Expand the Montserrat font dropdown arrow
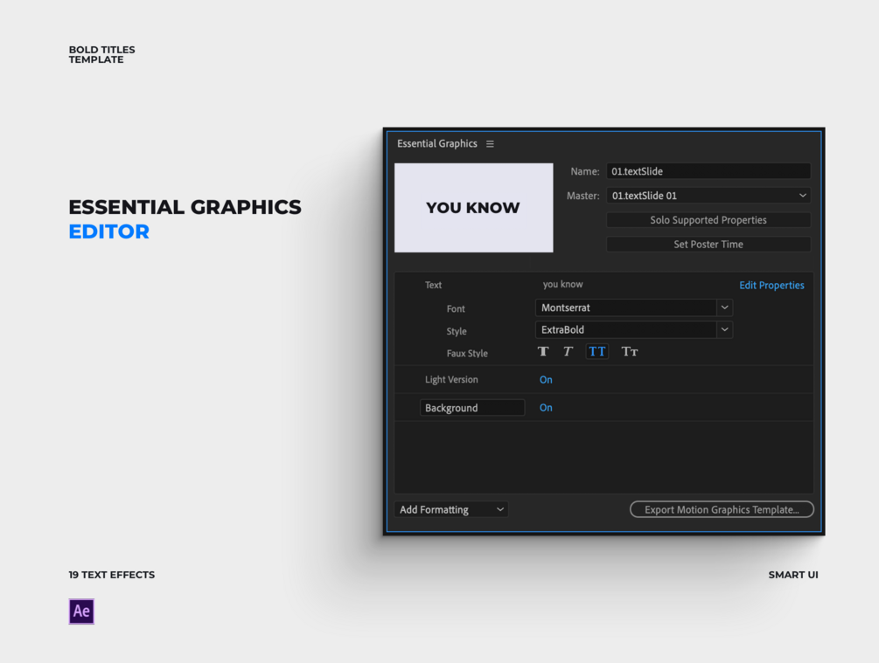This screenshot has height=663, width=879. coord(724,307)
